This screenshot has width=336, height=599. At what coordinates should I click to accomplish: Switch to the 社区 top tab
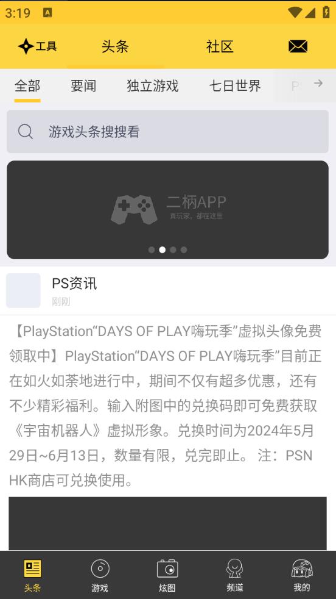coord(220,46)
